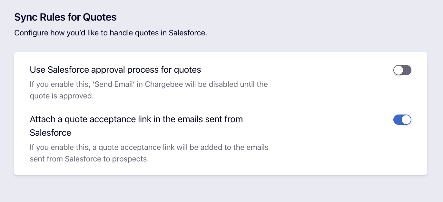Click the word "Quotes" in the page heading
The width and height of the screenshot is (443, 202).
(100, 17)
